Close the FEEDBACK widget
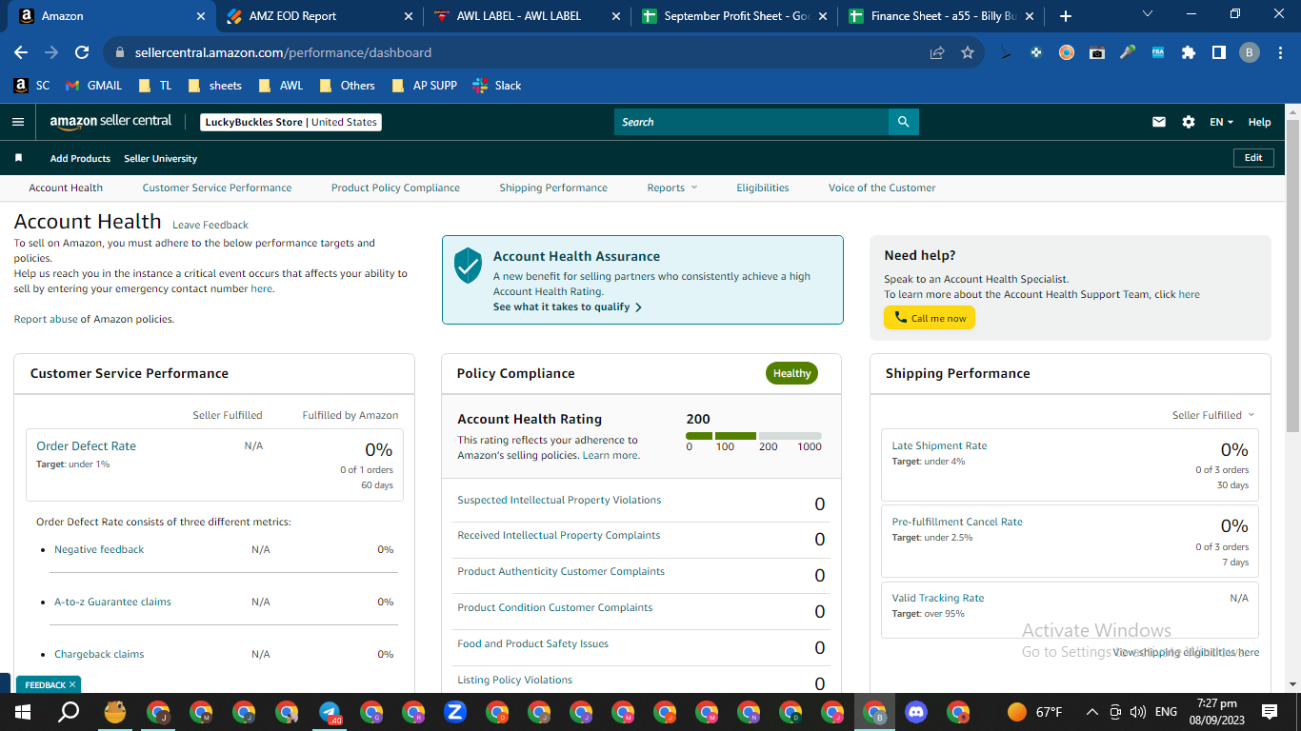1301x731 pixels. (72, 684)
